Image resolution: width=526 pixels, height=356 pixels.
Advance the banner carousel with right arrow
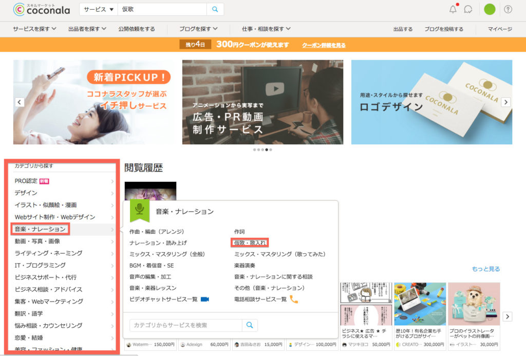click(x=506, y=102)
